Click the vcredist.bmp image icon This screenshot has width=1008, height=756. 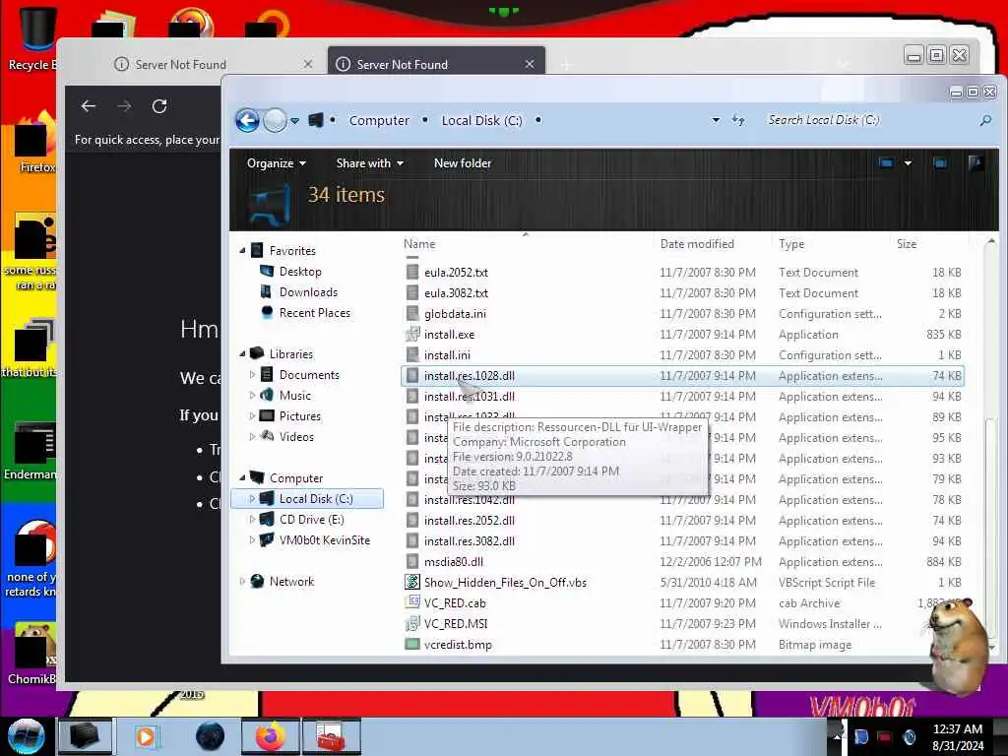412,644
